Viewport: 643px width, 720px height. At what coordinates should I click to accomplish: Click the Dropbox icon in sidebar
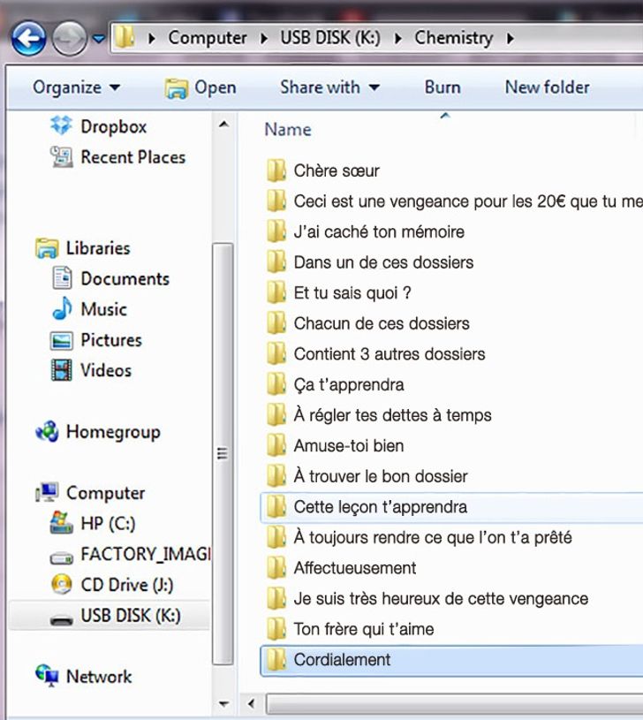(x=61, y=126)
